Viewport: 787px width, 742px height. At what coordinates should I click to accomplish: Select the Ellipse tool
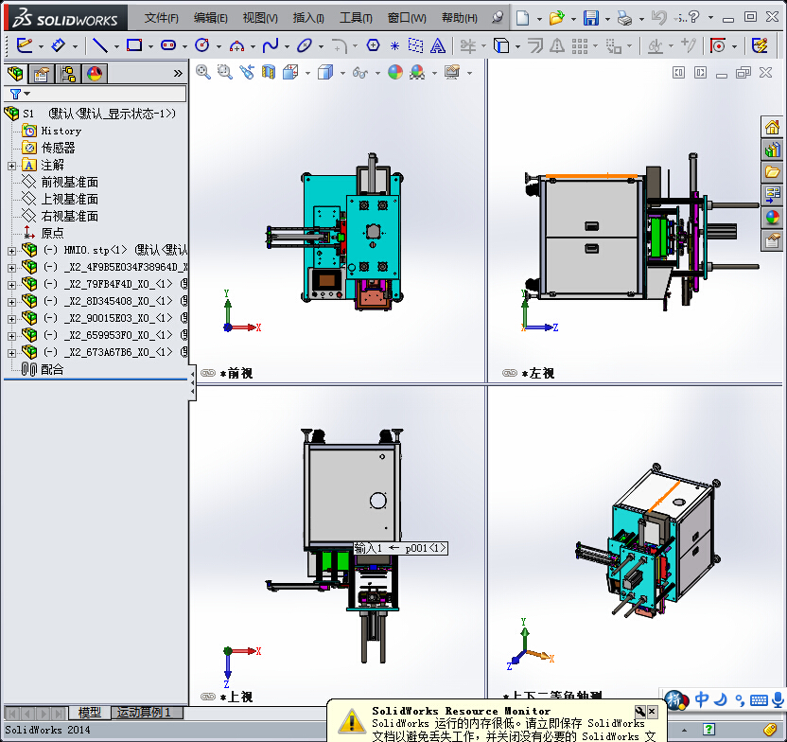(305, 45)
